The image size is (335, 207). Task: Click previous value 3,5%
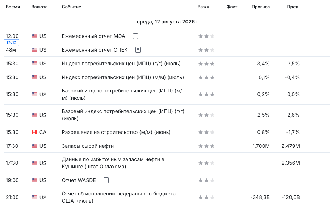(293, 64)
